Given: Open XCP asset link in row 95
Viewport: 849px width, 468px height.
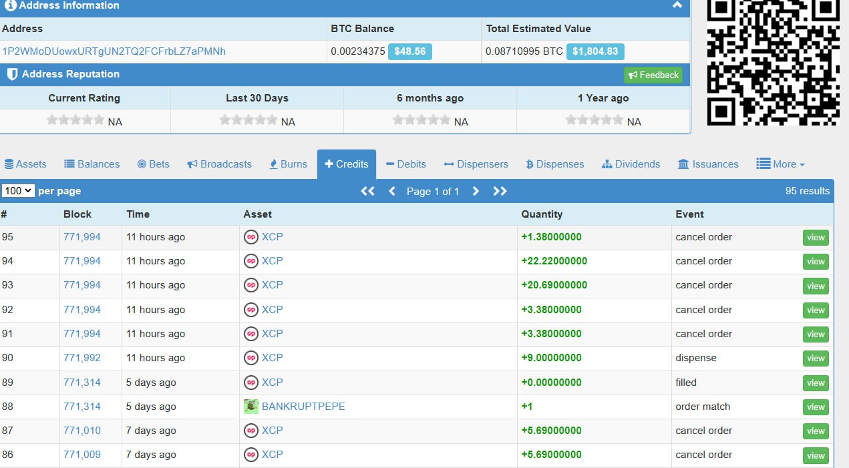Looking at the screenshot, I should (x=273, y=237).
